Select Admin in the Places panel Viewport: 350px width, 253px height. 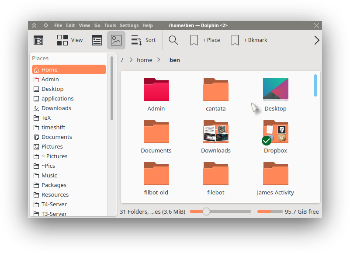50,79
